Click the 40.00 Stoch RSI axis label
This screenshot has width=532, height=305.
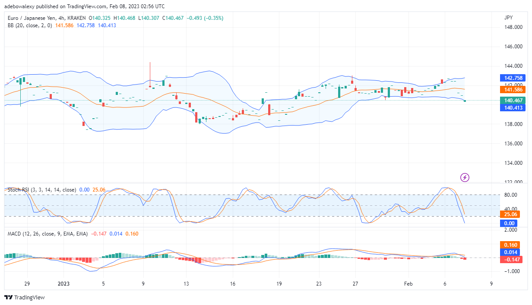point(511,209)
